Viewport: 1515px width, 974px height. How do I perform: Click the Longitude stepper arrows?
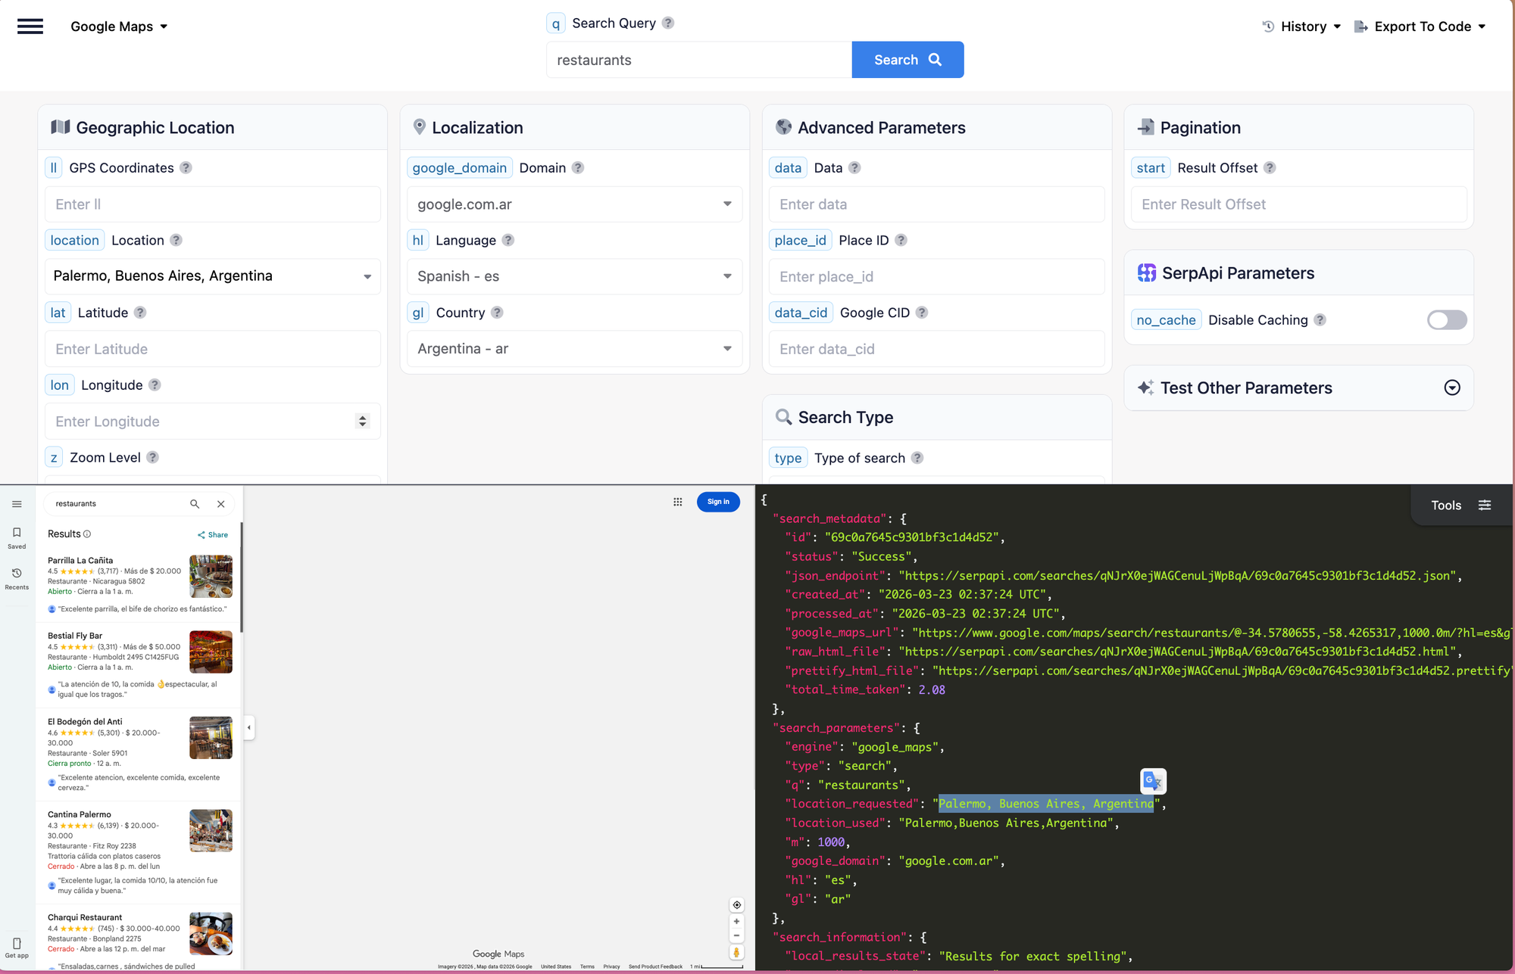point(362,422)
